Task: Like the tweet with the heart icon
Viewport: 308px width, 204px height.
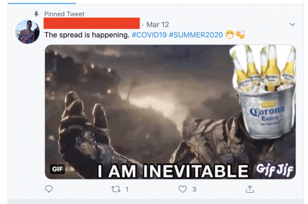Action: tap(182, 189)
